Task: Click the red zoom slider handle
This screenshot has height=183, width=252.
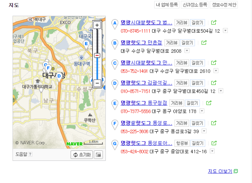Action: coord(97,55)
